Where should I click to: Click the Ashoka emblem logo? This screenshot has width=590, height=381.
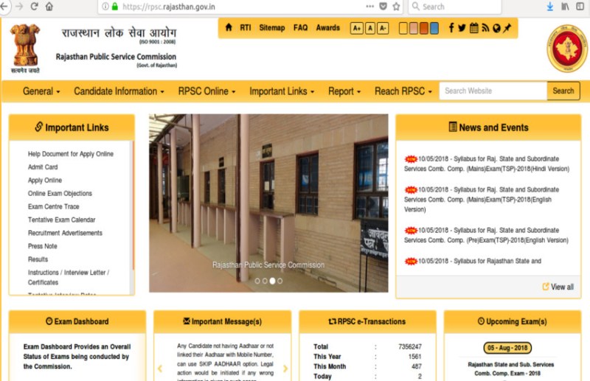tap(25, 48)
